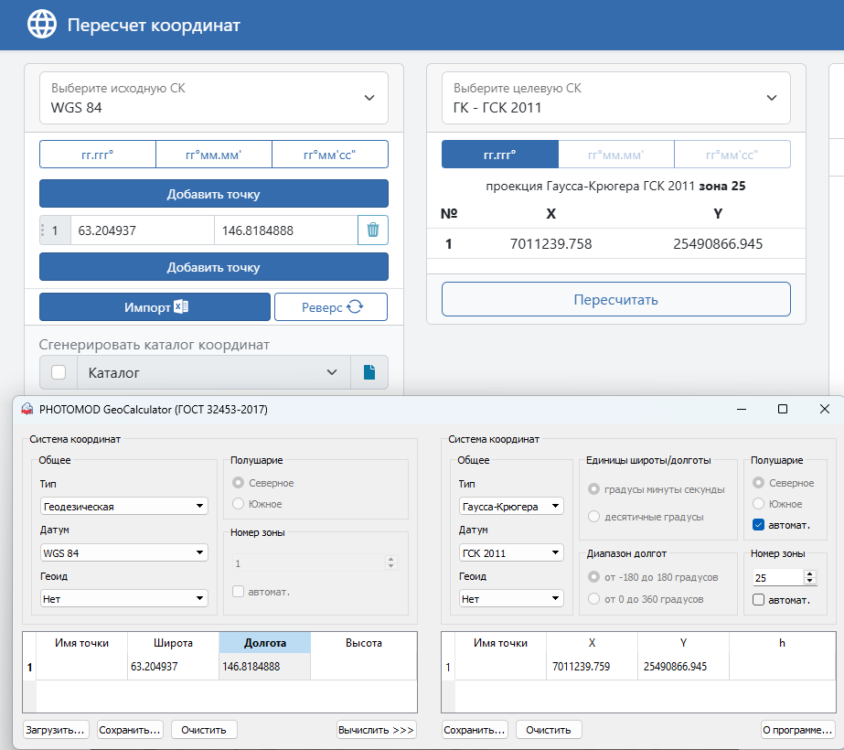Click the upper Добавить точку button
The height and width of the screenshot is (750, 844).
point(213,194)
